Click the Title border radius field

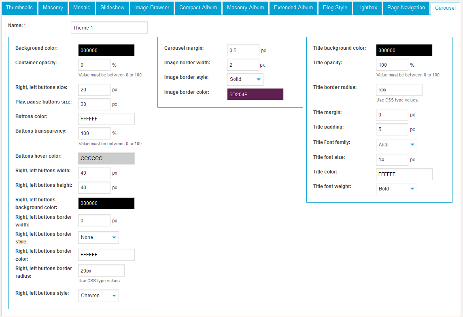pos(399,90)
